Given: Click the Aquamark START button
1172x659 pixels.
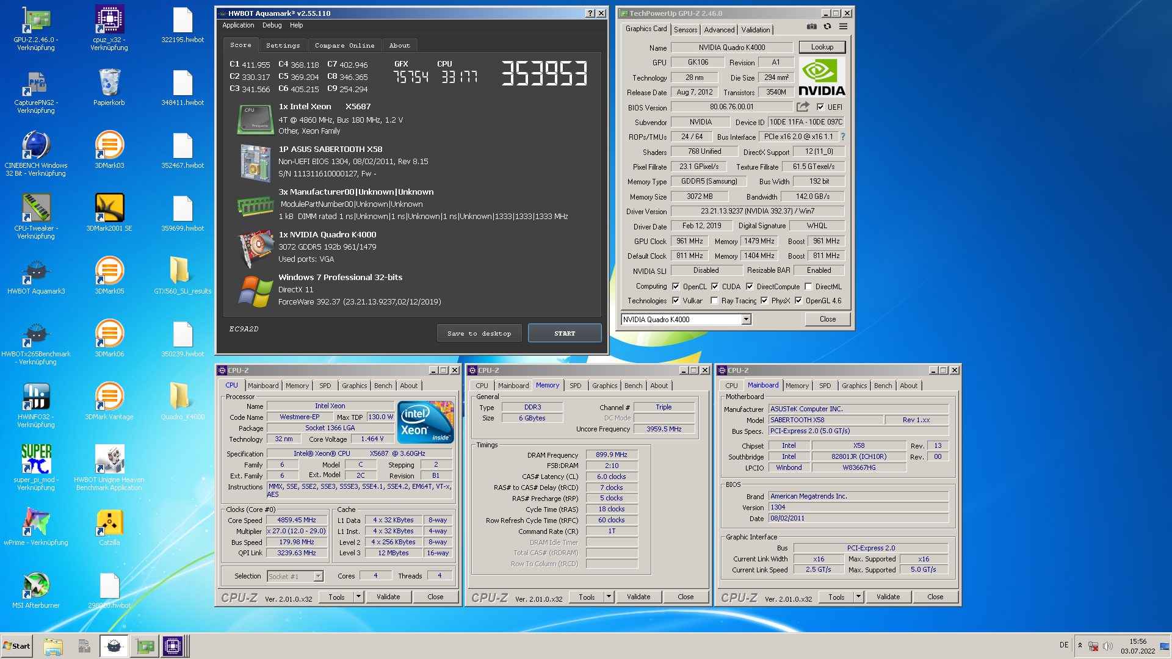Looking at the screenshot, I should (565, 333).
